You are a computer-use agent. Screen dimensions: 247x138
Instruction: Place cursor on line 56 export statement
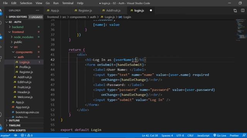coord(81,130)
